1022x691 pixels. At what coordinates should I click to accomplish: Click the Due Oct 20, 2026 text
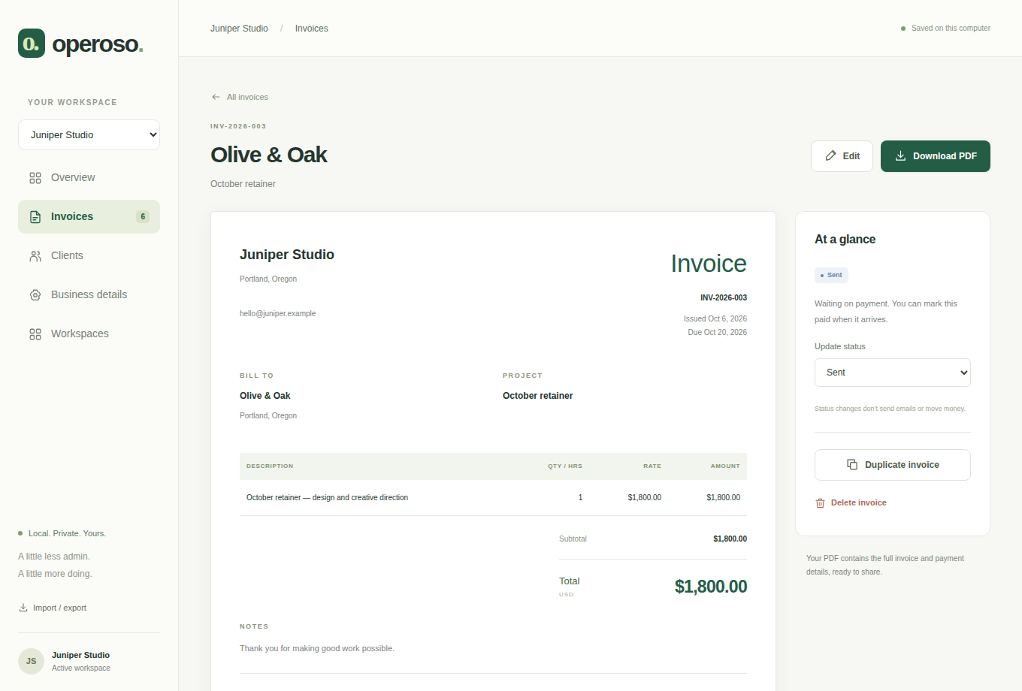[717, 332]
